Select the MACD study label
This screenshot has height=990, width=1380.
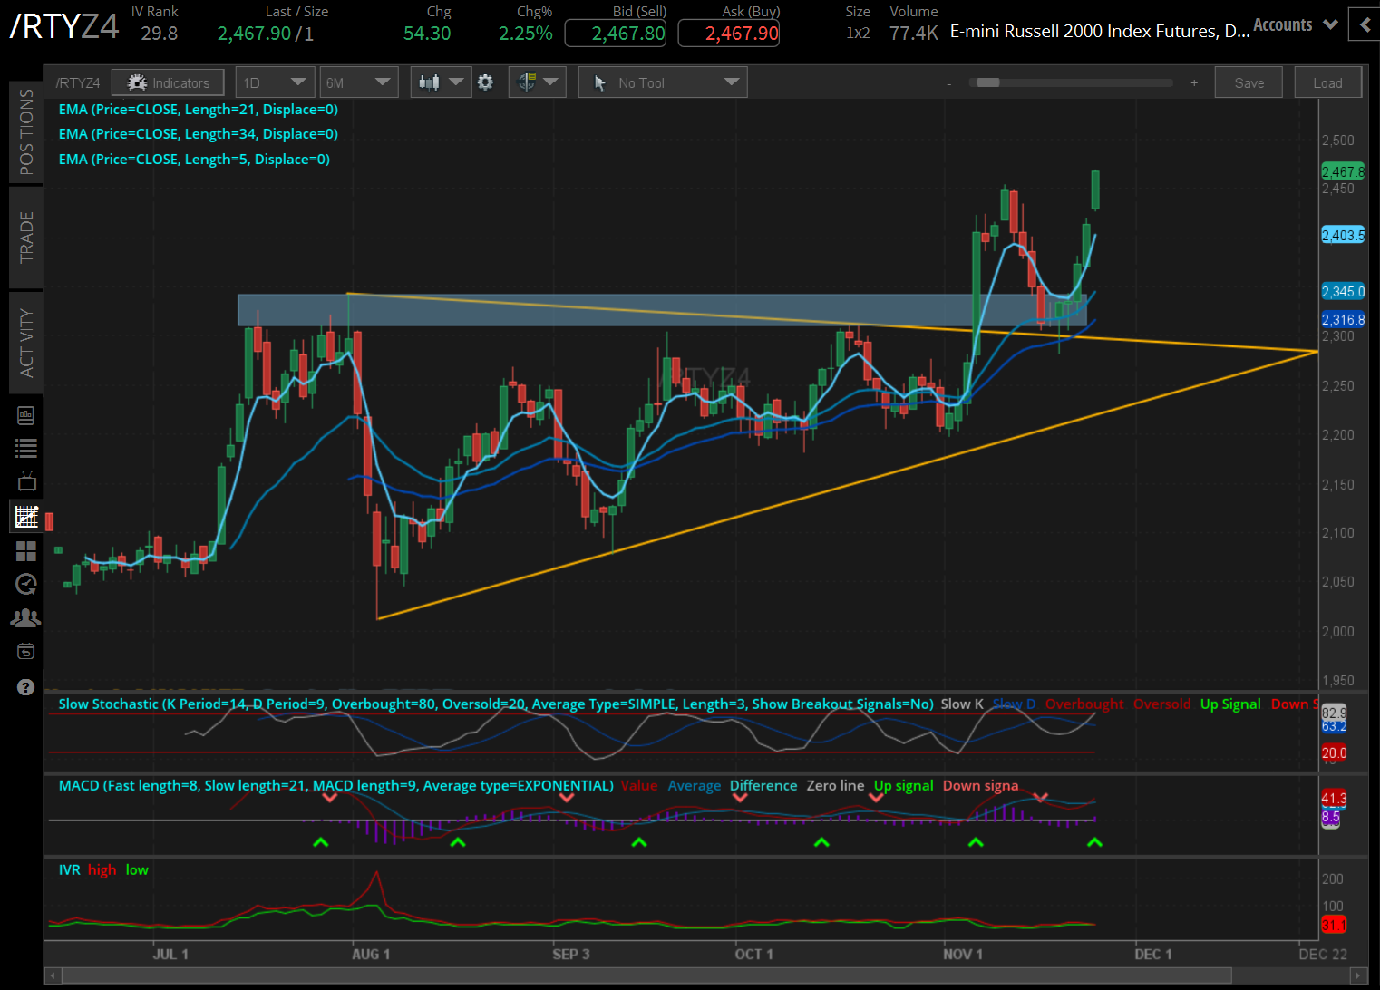point(335,786)
